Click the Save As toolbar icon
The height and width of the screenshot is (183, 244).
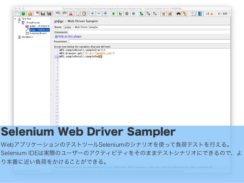[x=49, y=14]
